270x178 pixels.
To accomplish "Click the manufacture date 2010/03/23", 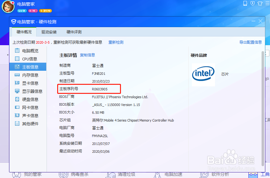I will [x=101, y=81].
